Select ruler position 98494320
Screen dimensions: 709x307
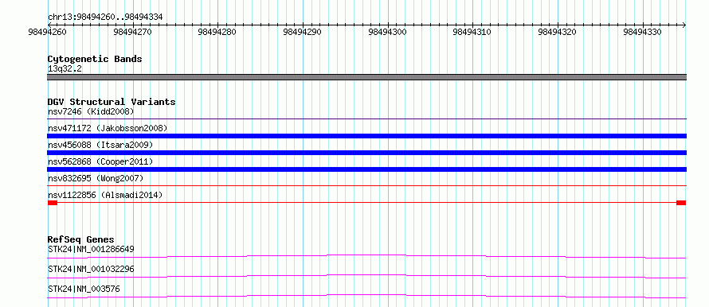click(558, 32)
